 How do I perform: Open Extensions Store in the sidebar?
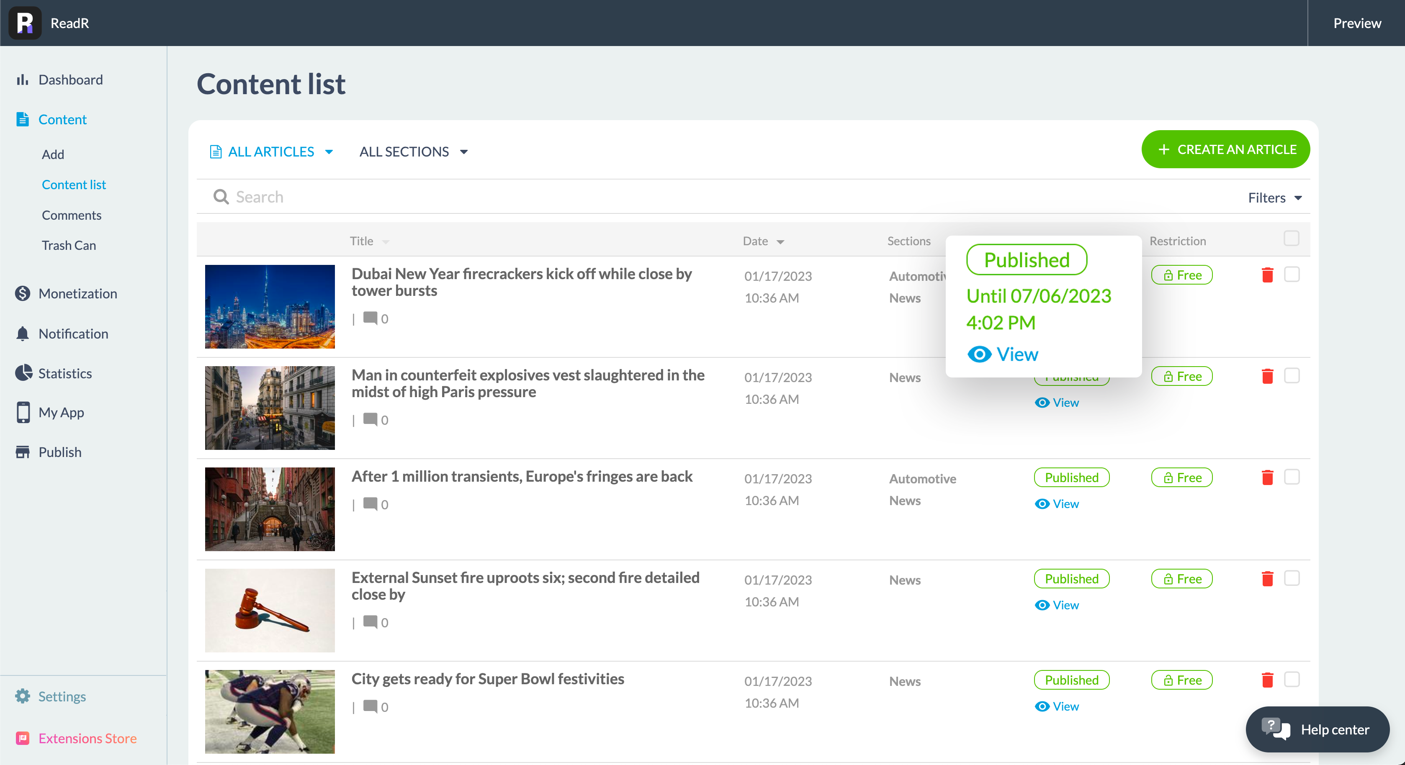coord(87,738)
